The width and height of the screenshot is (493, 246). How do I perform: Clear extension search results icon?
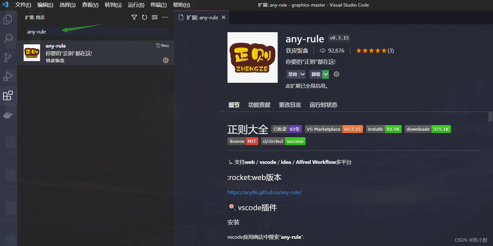pyautogui.click(x=155, y=17)
